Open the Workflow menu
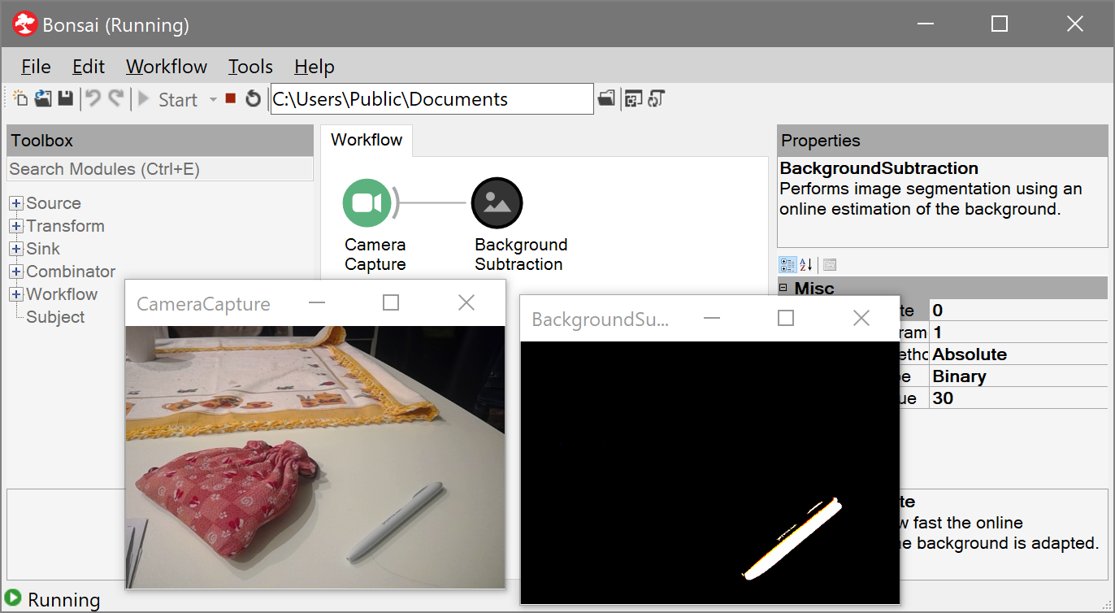 (167, 67)
